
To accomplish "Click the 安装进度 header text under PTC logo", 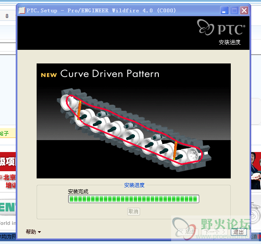I will pos(230,42).
